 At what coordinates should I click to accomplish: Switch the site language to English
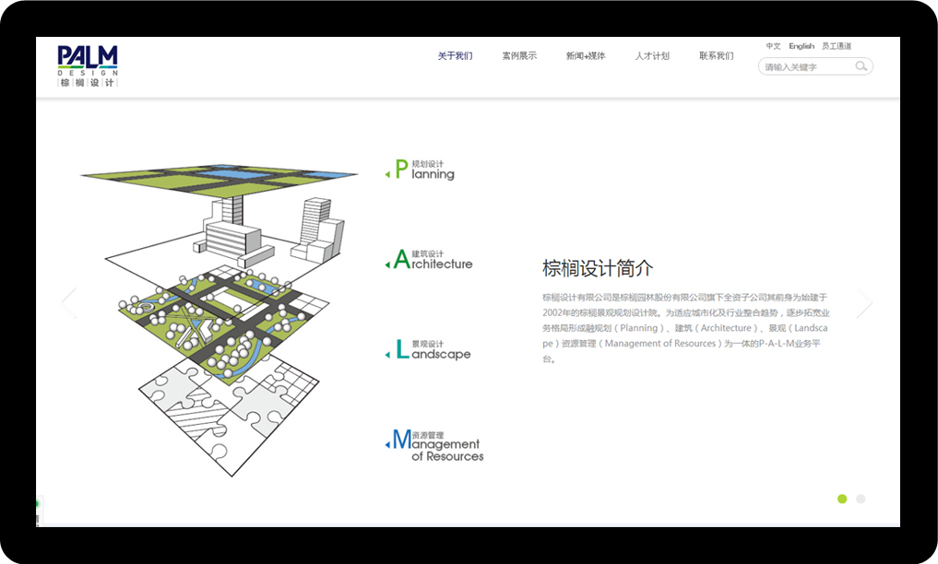click(801, 45)
